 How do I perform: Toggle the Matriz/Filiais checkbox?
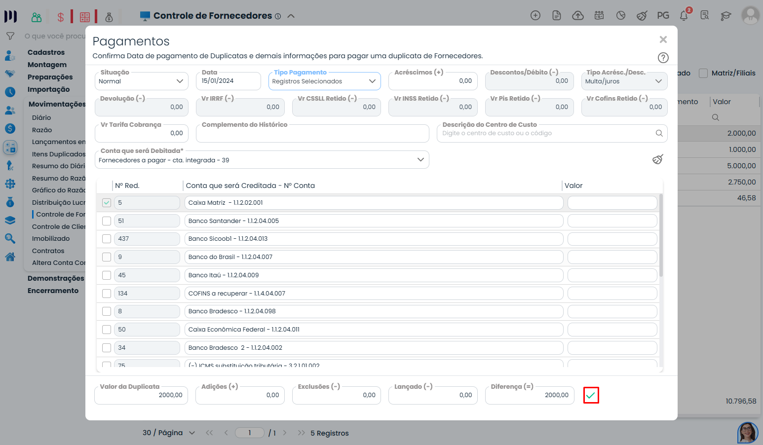click(703, 73)
